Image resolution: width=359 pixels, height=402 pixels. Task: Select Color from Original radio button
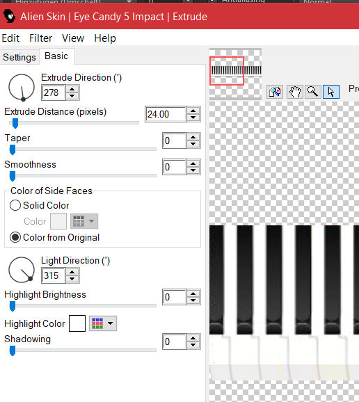coord(15,237)
